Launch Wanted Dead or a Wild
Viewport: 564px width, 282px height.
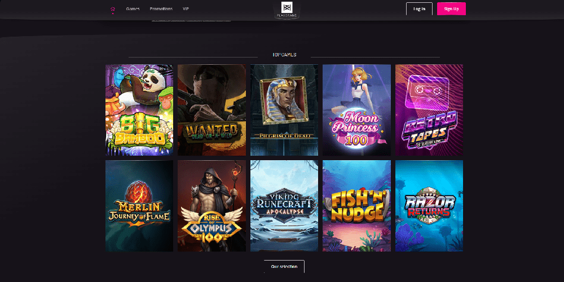pos(212,110)
